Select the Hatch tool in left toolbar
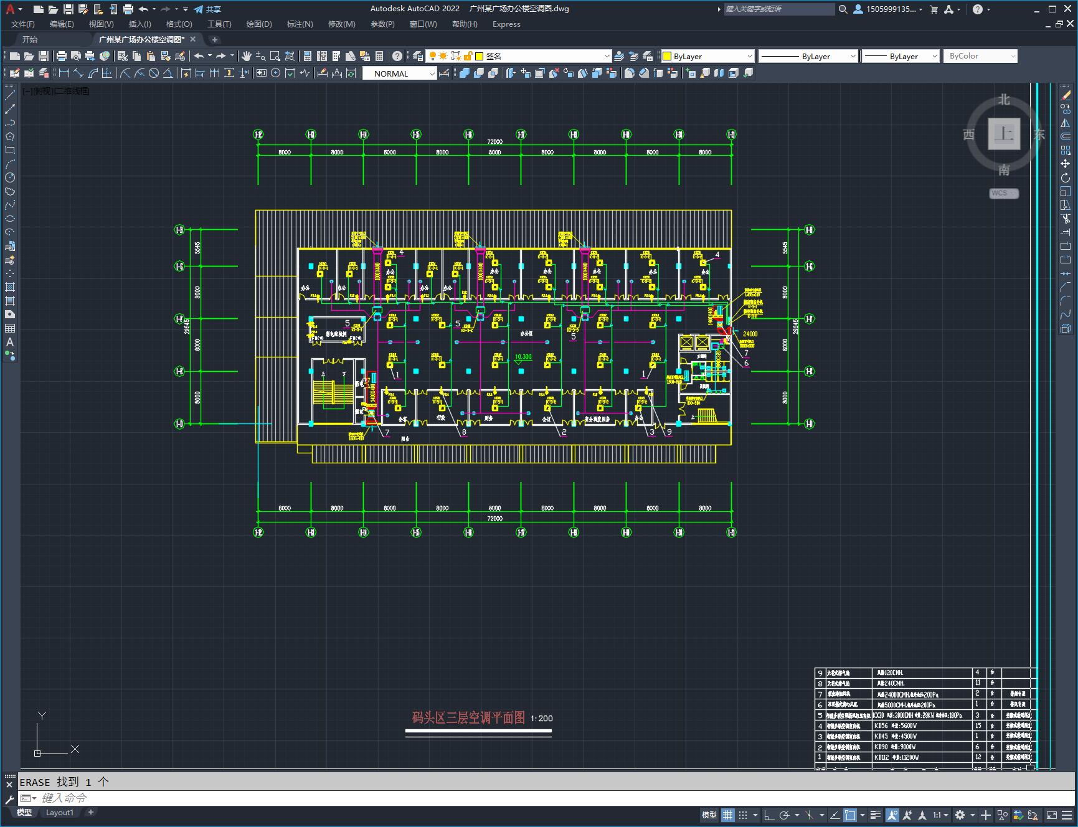This screenshot has height=827, width=1078. [x=10, y=287]
